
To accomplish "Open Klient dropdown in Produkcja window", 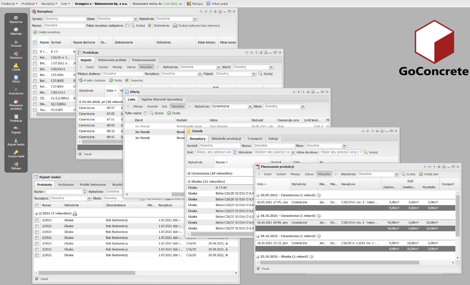I will 271,67.
